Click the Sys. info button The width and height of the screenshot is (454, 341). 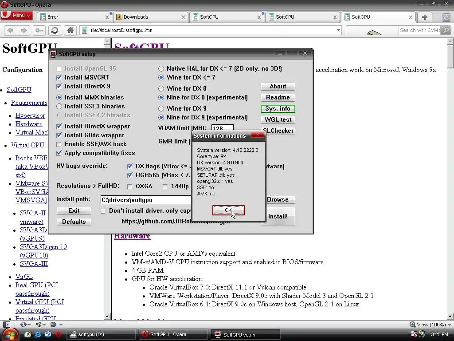pyautogui.click(x=278, y=108)
